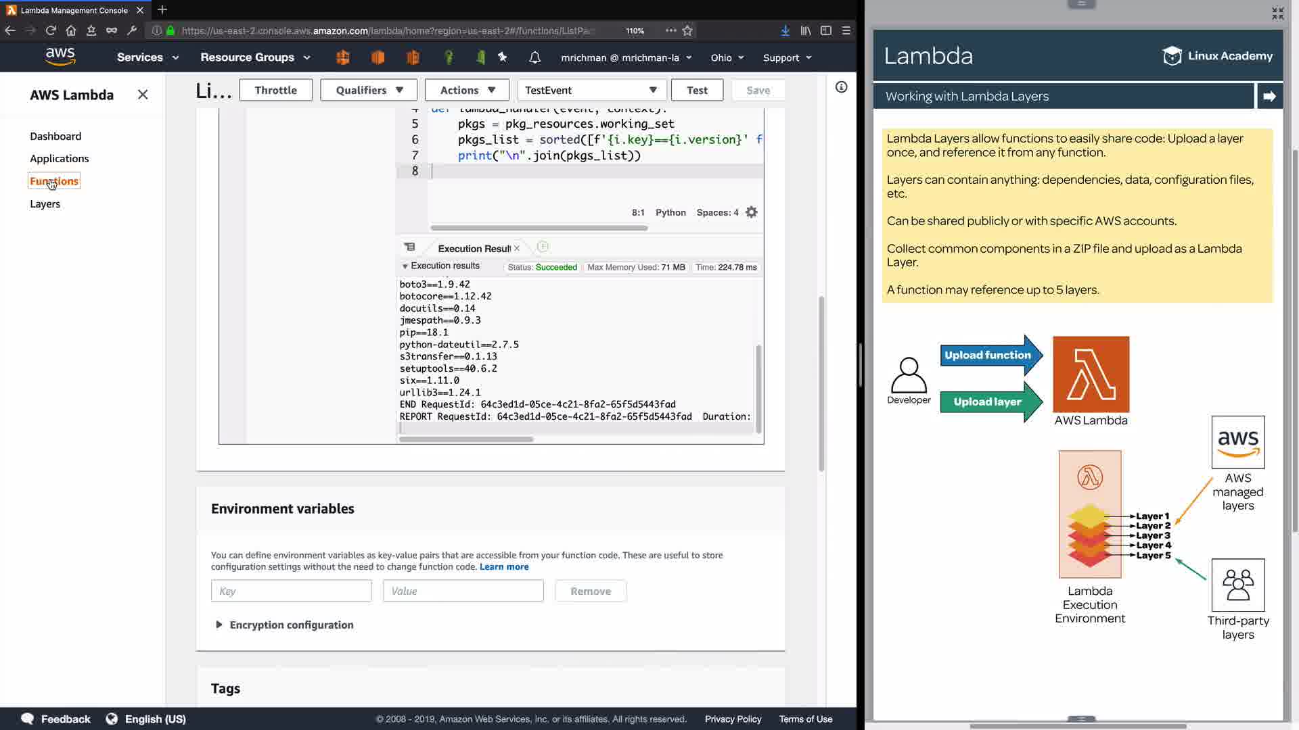Click the info circle icon

[841, 87]
